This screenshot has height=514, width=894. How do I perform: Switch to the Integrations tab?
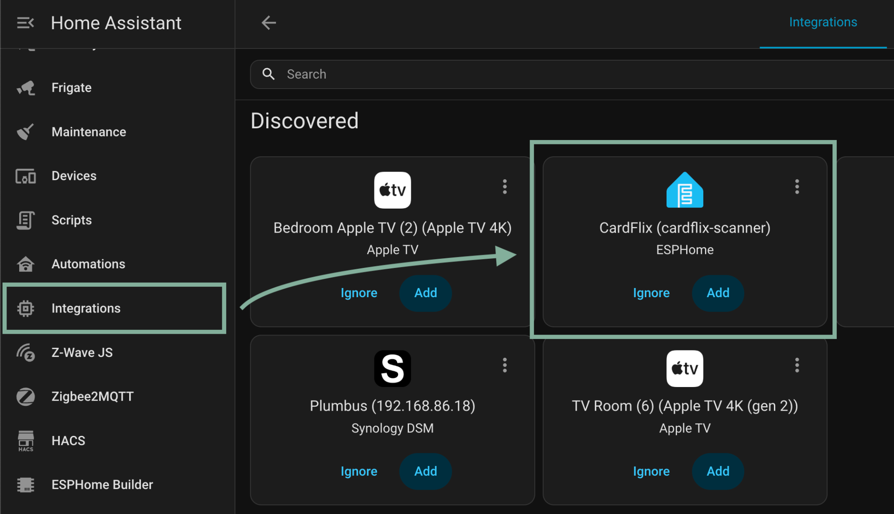click(x=822, y=23)
